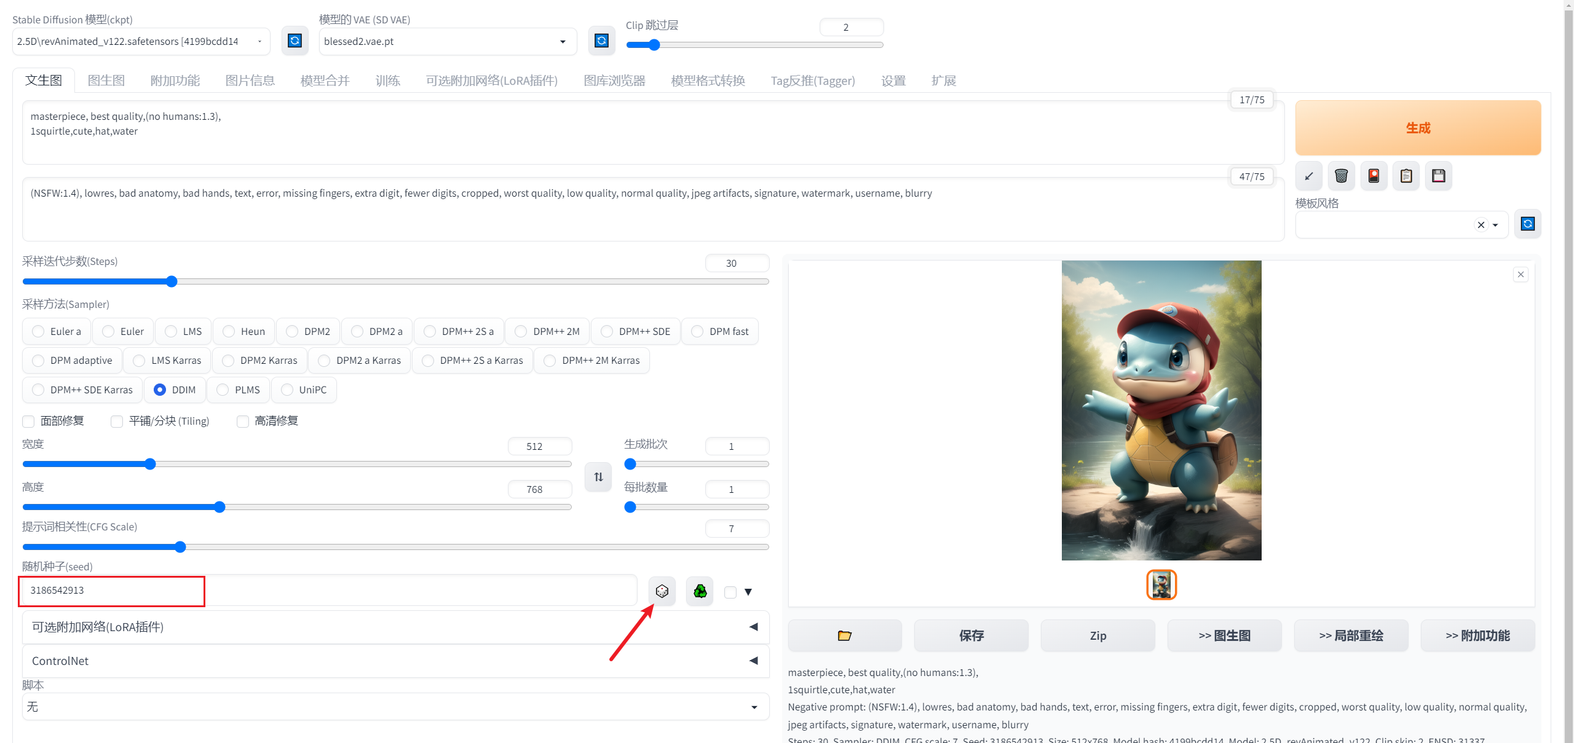Enable Tiling checkbox

pyautogui.click(x=117, y=421)
